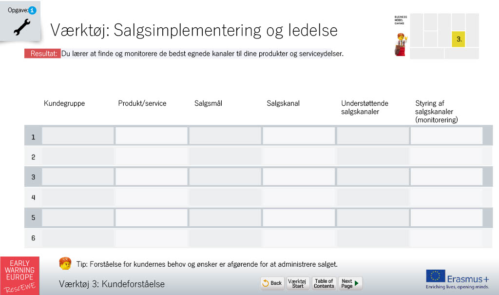Click Styring af salgskanaler field in row 5
This screenshot has width=499, height=295.
pos(446,217)
